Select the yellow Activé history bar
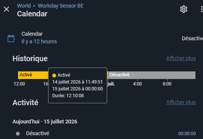Image resolution: width=203 pixels, height=139 pixels. point(33,75)
